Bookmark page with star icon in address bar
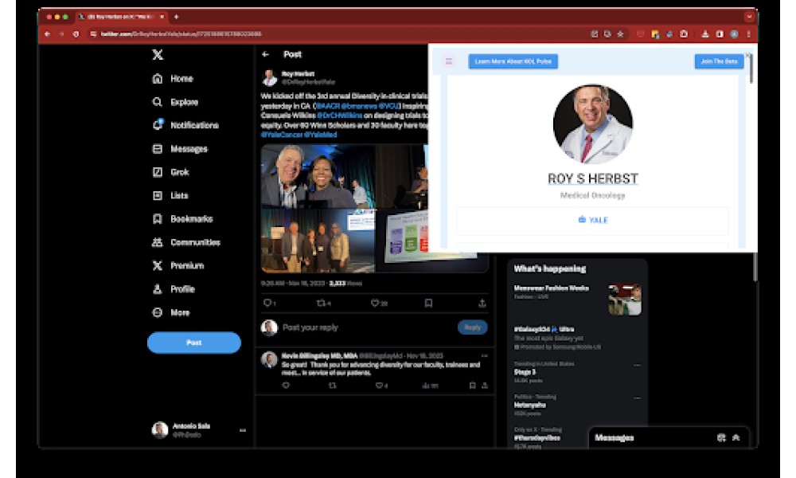The image size is (796, 478). point(620,34)
